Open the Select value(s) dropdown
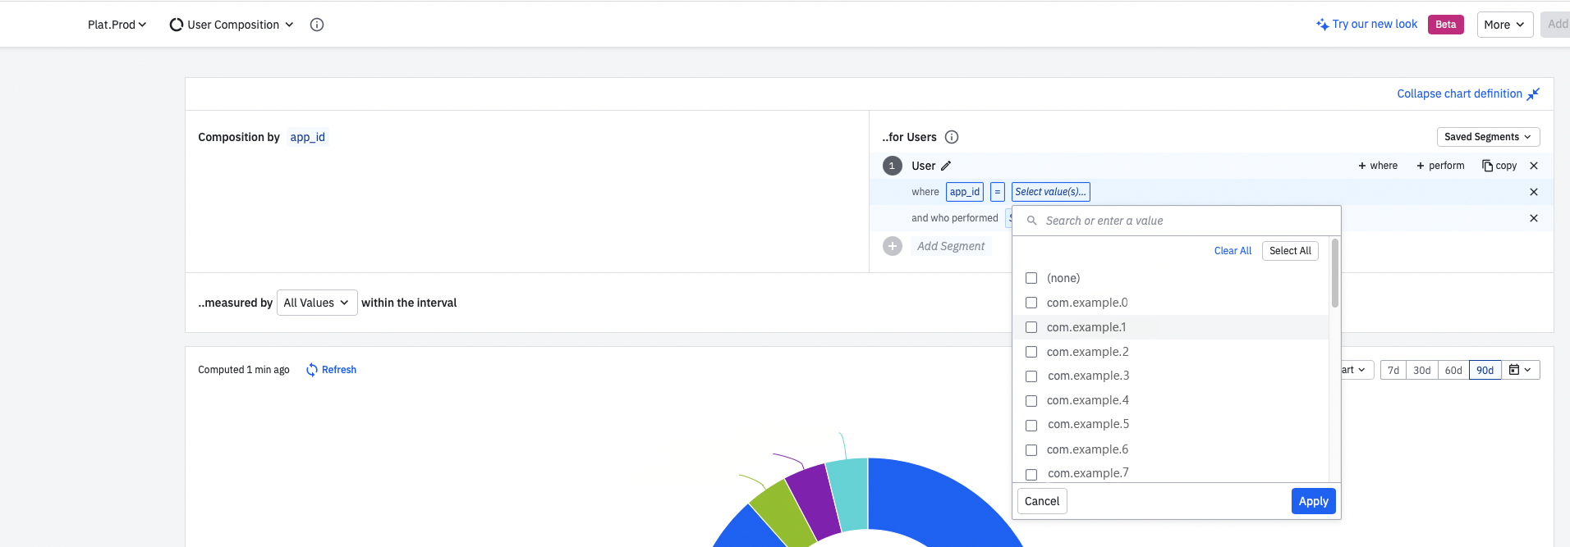The height and width of the screenshot is (547, 1570). click(1050, 192)
